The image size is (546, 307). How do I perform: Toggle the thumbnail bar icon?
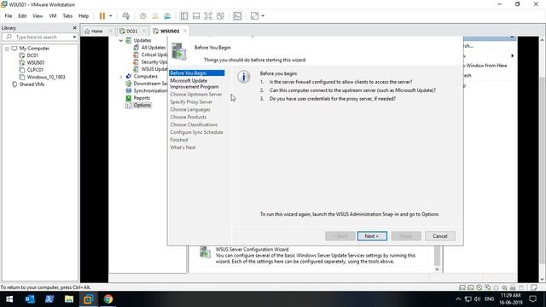pos(196,16)
